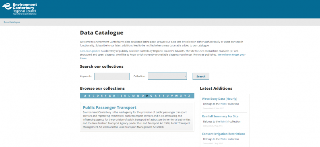This screenshot has width=320, height=147.
Task: Open the Collection dropdown
Action: [167, 76]
